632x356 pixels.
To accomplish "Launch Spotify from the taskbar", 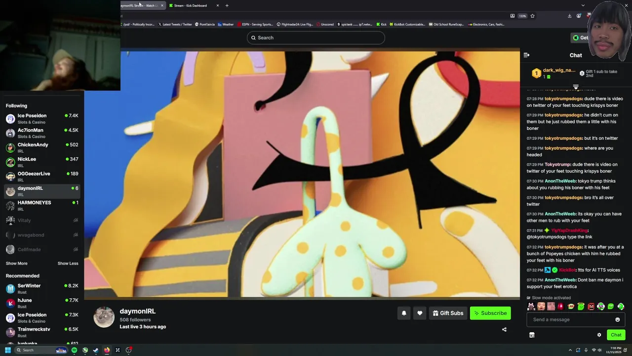I will tap(74, 350).
